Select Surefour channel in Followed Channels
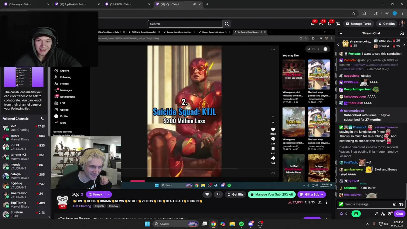This screenshot has width=407, height=229. point(24,214)
